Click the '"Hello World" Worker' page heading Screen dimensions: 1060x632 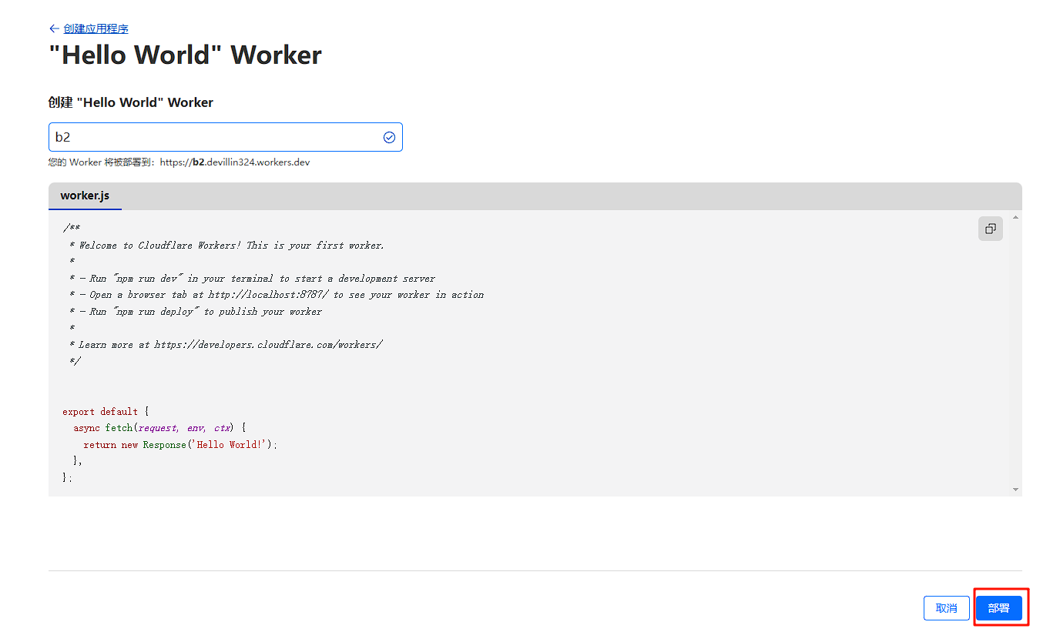[185, 55]
